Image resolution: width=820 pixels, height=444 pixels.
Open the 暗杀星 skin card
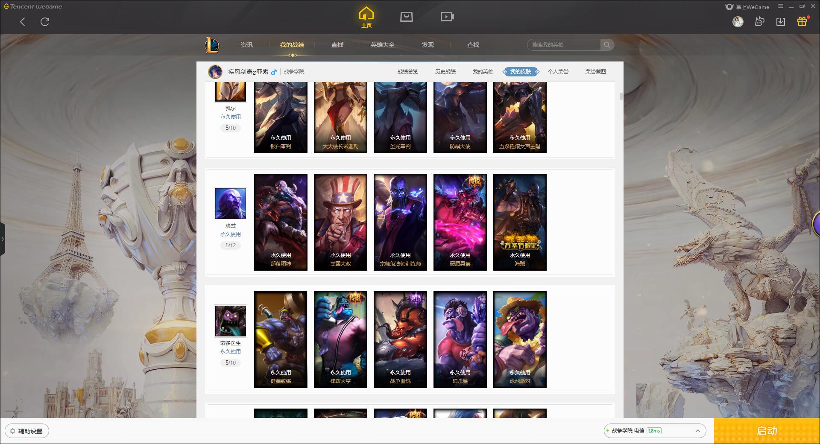(460, 339)
